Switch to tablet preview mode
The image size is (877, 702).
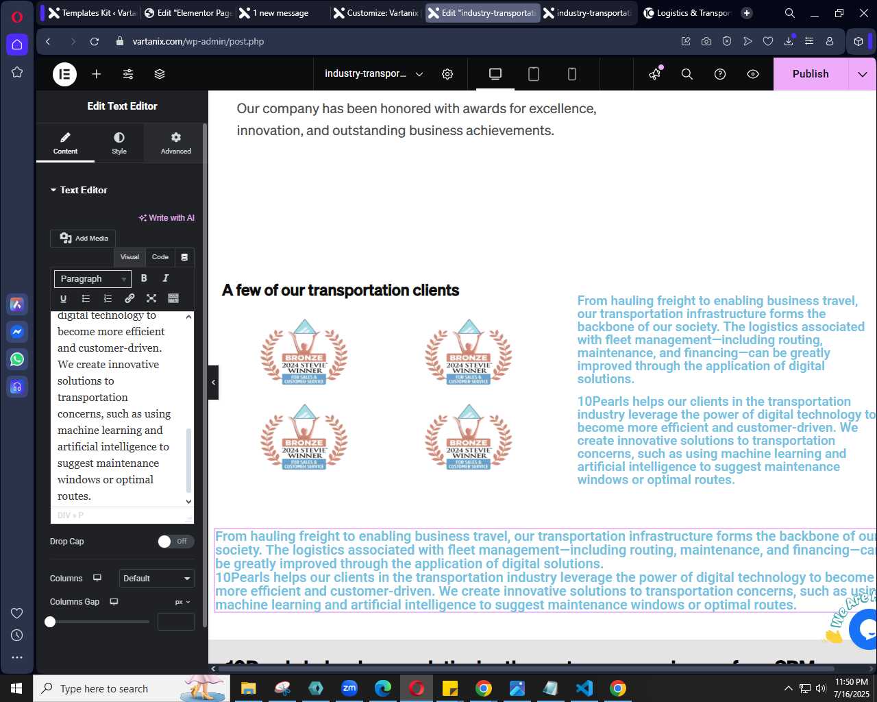pyautogui.click(x=534, y=74)
